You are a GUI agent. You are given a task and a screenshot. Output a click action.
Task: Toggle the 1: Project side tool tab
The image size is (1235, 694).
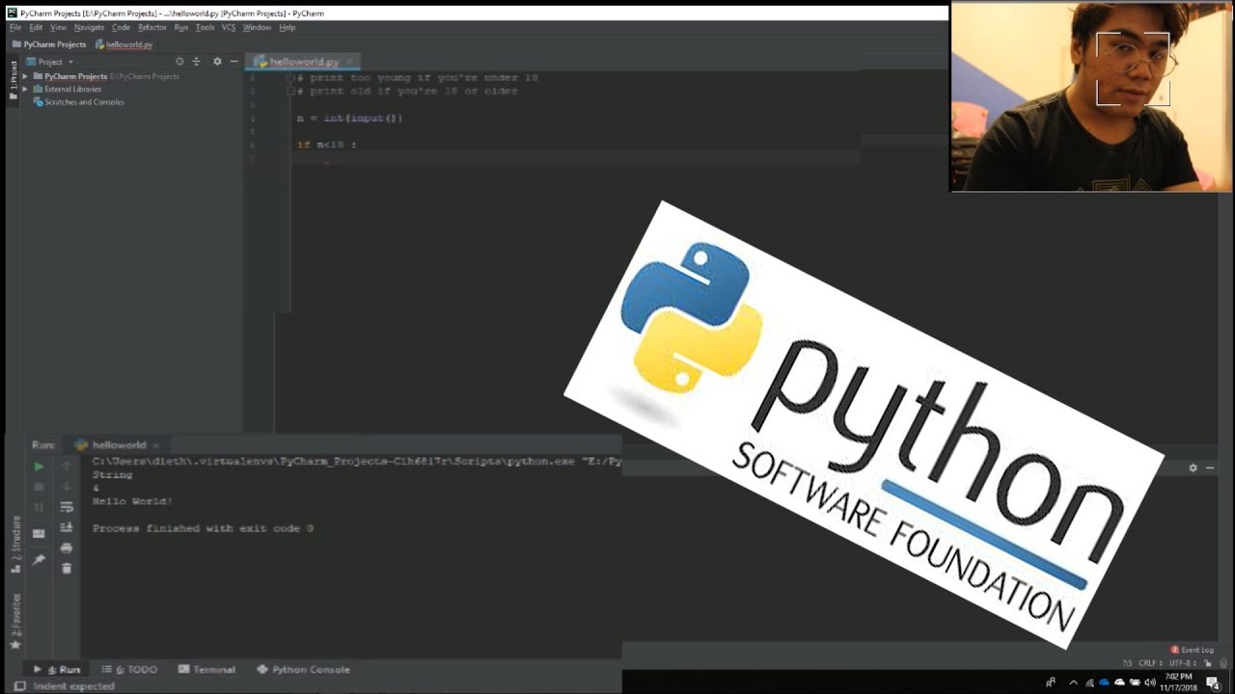click(x=14, y=80)
